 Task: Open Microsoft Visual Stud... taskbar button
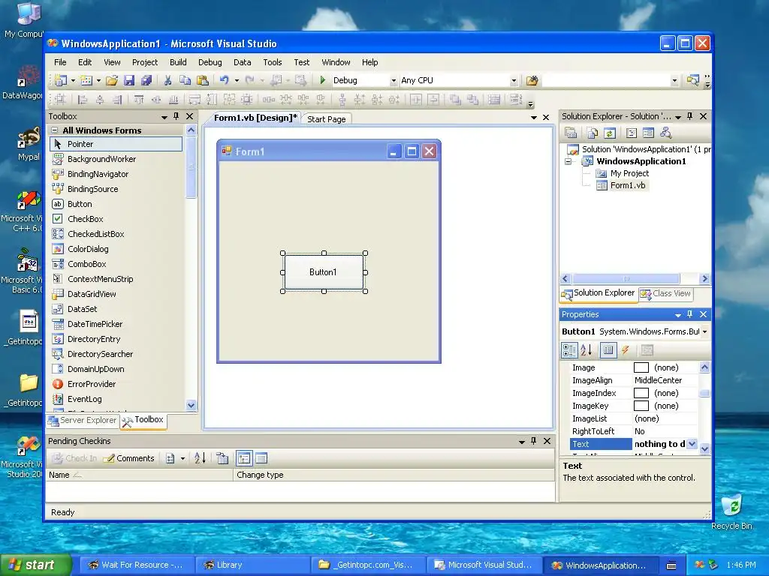coord(484,565)
